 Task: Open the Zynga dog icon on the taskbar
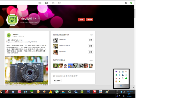(x=7, y=92)
